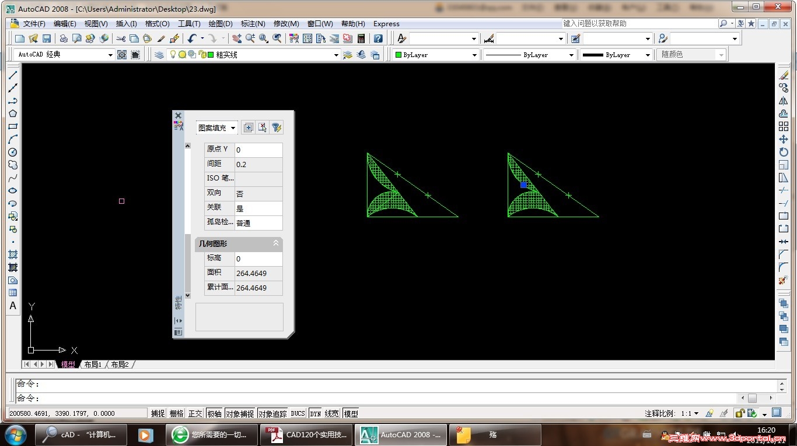This screenshot has height=446, width=797.
Task: Click the 间距 value field 0.2
Action: click(x=258, y=164)
